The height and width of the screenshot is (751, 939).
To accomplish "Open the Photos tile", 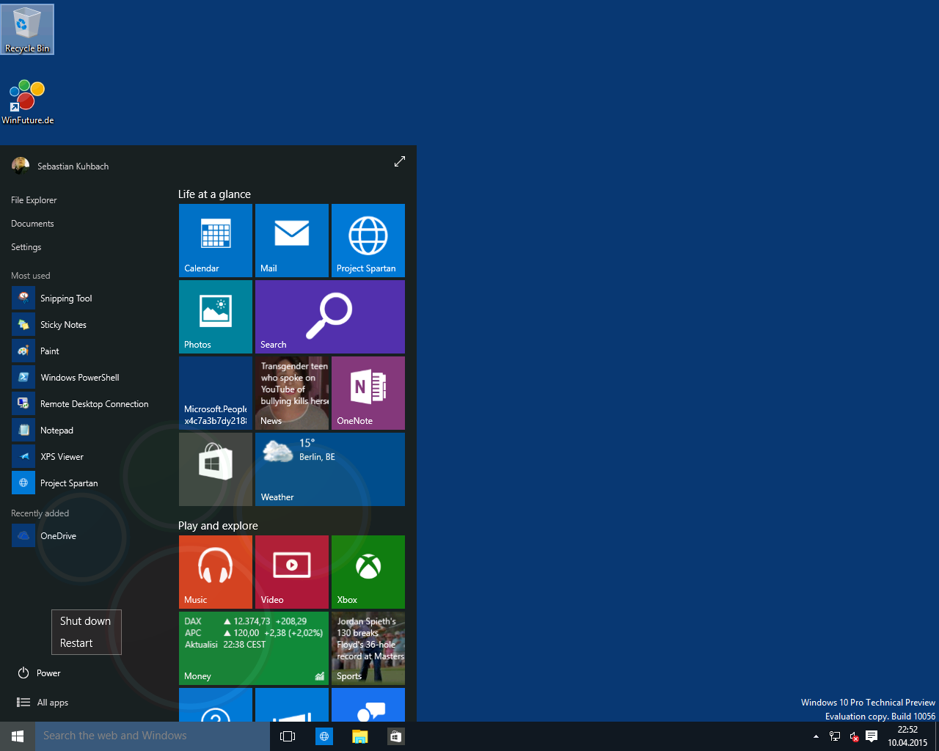I will point(216,317).
